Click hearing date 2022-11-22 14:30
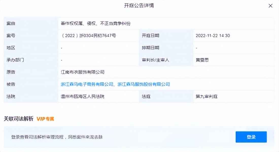The height and width of the screenshot is (152, 279). (x=213, y=36)
